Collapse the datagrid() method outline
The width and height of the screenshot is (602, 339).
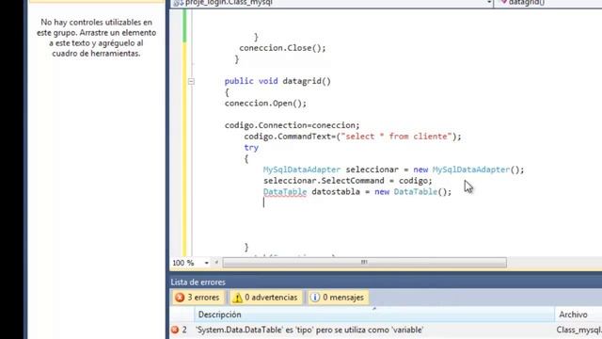pos(191,82)
